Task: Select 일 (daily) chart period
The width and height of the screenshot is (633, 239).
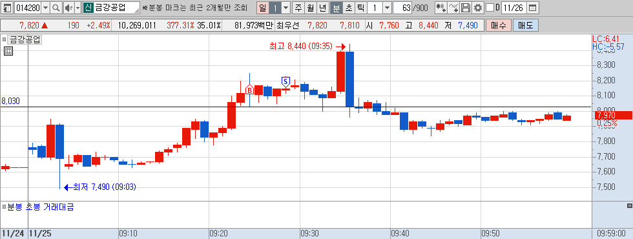Action: click(262, 7)
